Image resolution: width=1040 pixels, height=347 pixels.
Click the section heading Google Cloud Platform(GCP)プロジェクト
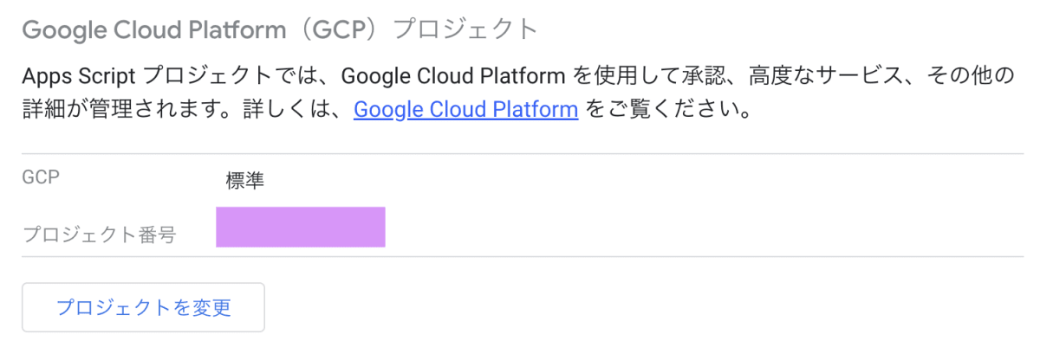coord(280,29)
